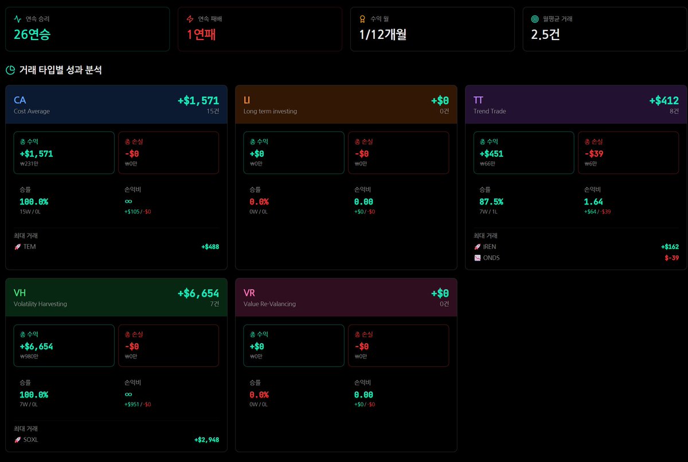Click the +$162 value for IREN
The width and height of the screenshot is (688, 462).
pyautogui.click(x=670, y=247)
